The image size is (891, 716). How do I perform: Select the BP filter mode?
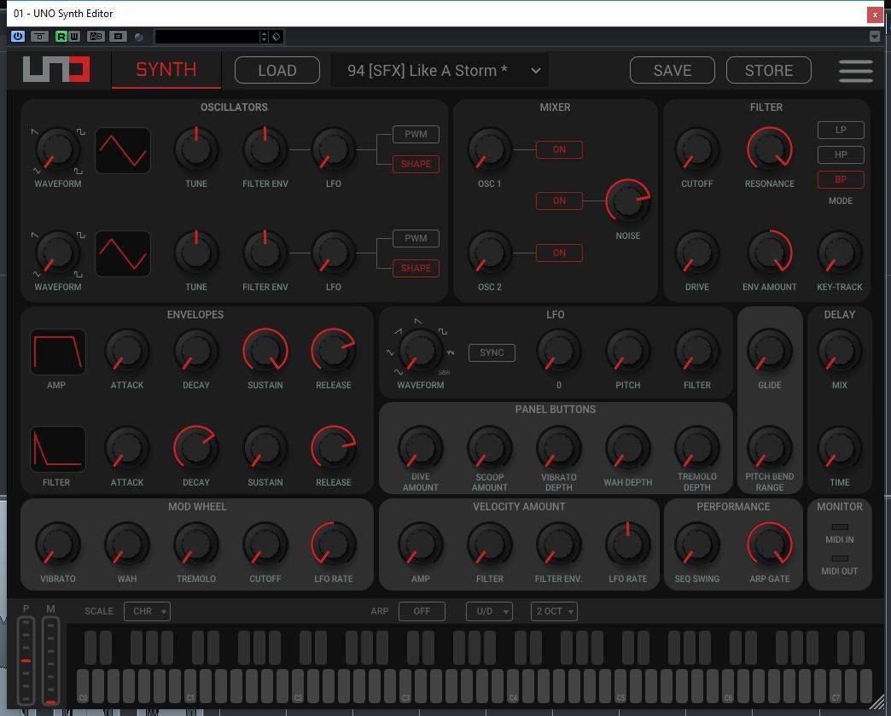click(x=841, y=179)
